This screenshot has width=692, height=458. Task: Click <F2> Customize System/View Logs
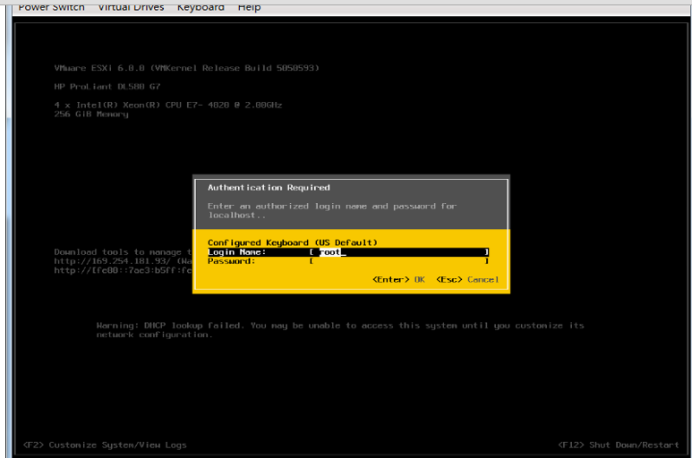click(x=105, y=445)
